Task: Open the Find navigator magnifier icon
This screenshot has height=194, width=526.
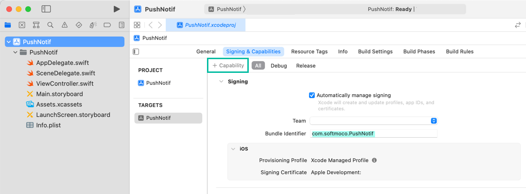Action: (x=50, y=25)
